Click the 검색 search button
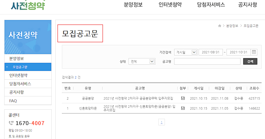The image size is (265, 139). click(250, 61)
